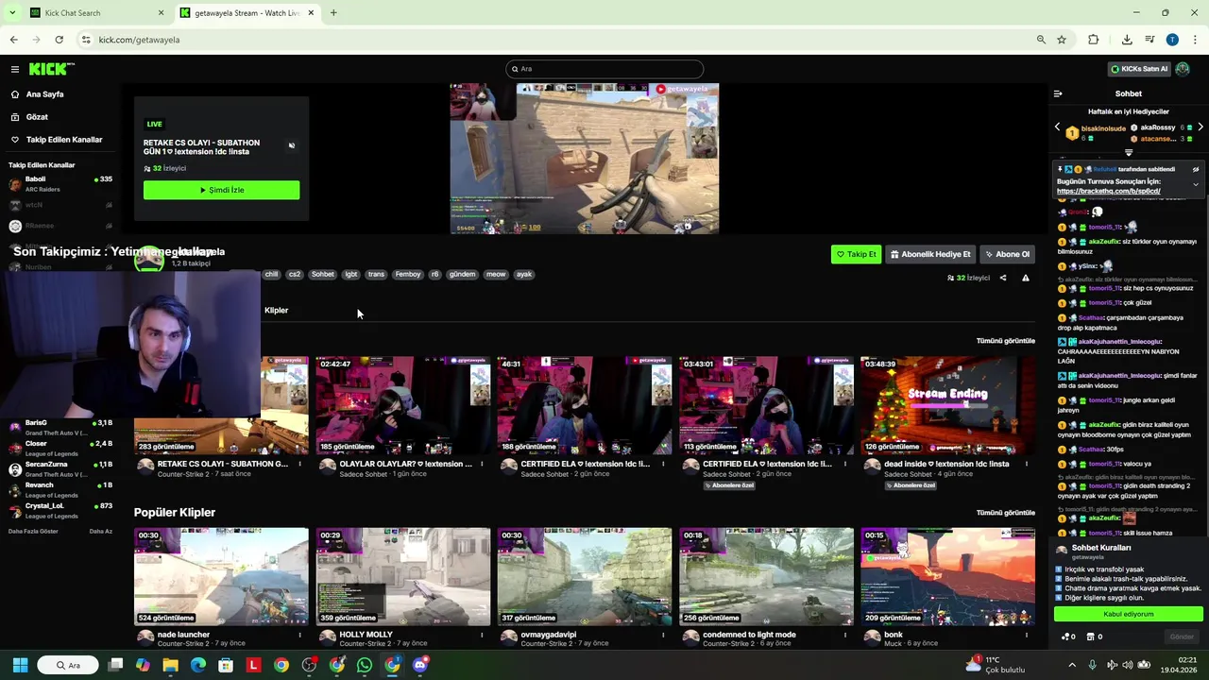The image size is (1209, 680).
Task: Open Discord from the taskbar
Action: click(420, 665)
